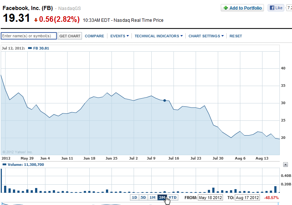The width and height of the screenshot is (292, 205).
Task: Click Reset to restore the chart
Action: 236,36
